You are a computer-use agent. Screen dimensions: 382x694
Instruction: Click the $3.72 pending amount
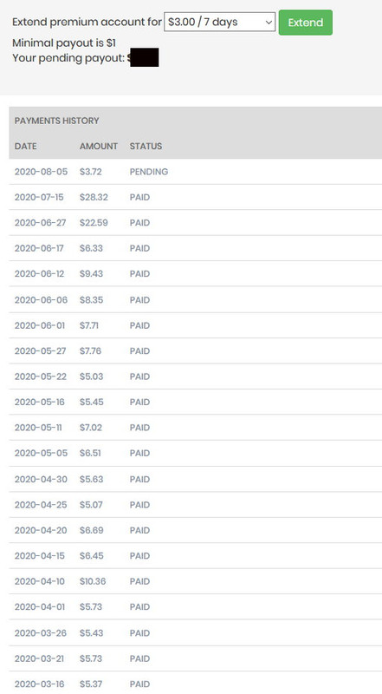pyautogui.click(x=91, y=172)
